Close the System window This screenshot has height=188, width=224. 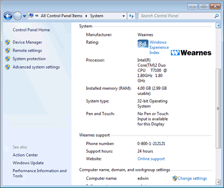[215, 6]
